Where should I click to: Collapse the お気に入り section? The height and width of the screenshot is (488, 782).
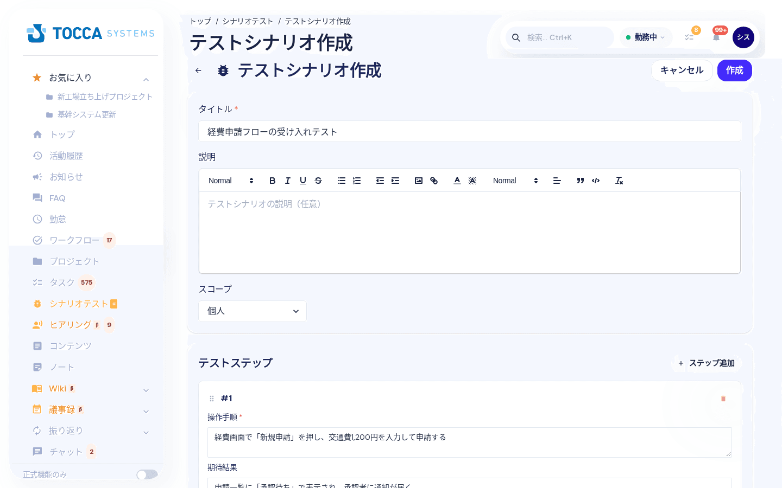coord(146,79)
